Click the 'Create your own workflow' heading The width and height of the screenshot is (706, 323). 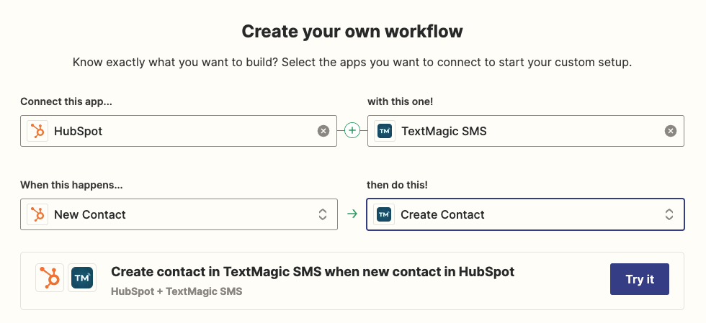tap(352, 32)
